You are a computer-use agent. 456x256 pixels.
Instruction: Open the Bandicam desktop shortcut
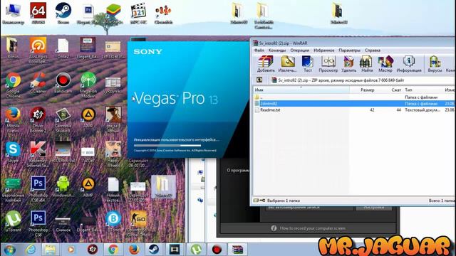tap(63, 82)
